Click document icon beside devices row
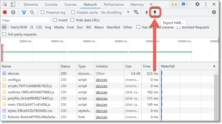This screenshot has width=222, height=124. pyautogui.click(x=4, y=73)
